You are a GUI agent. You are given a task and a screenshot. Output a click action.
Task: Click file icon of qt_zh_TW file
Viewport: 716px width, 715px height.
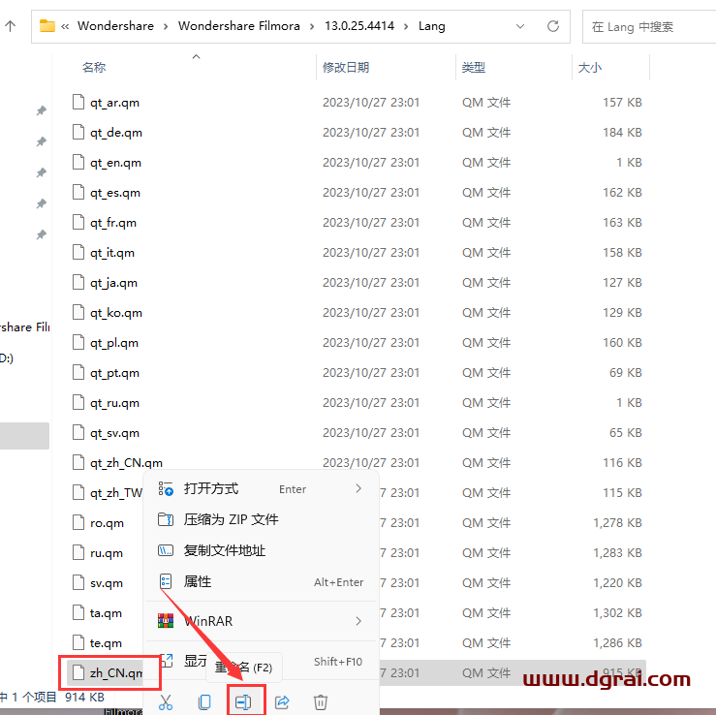pyautogui.click(x=78, y=492)
